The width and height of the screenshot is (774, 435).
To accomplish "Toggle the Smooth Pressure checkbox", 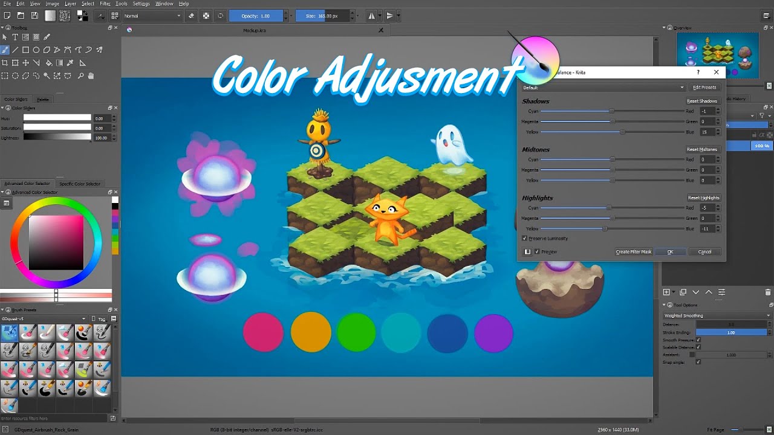I will [698, 340].
